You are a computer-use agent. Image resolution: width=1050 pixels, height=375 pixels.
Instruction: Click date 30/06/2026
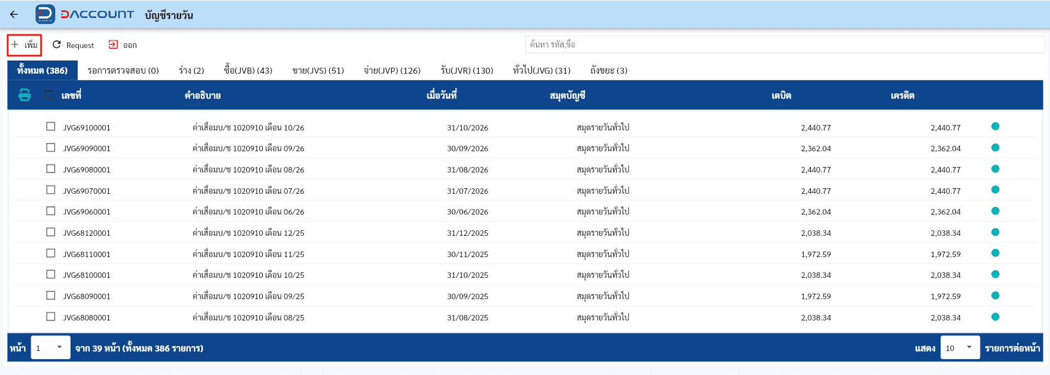click(467, 212)
